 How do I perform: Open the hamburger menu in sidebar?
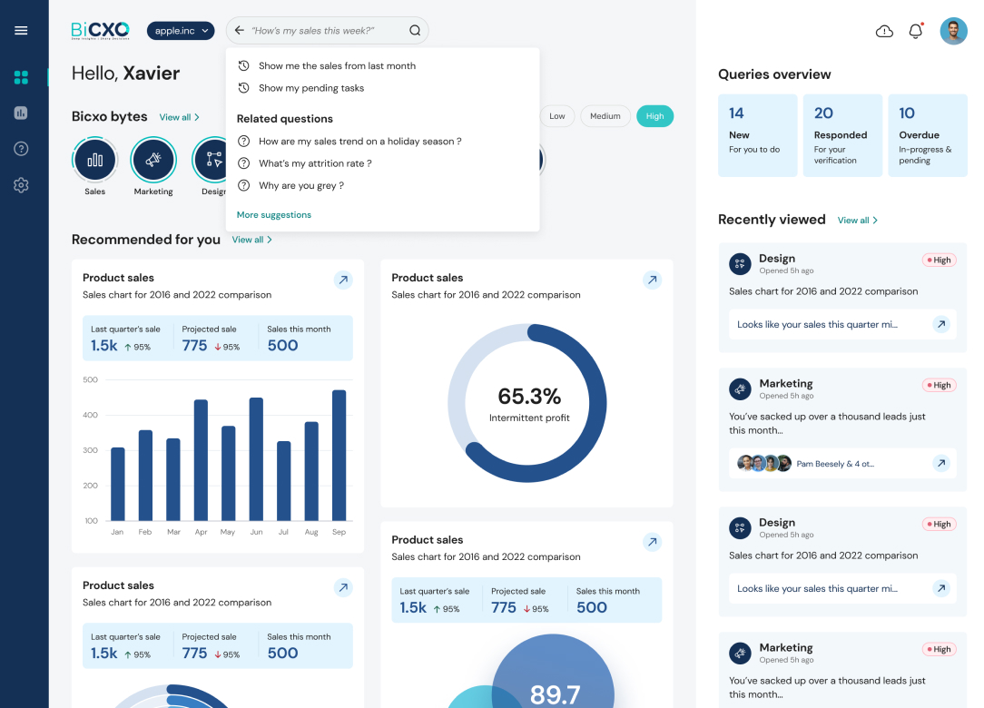click(x=21, y=30)
